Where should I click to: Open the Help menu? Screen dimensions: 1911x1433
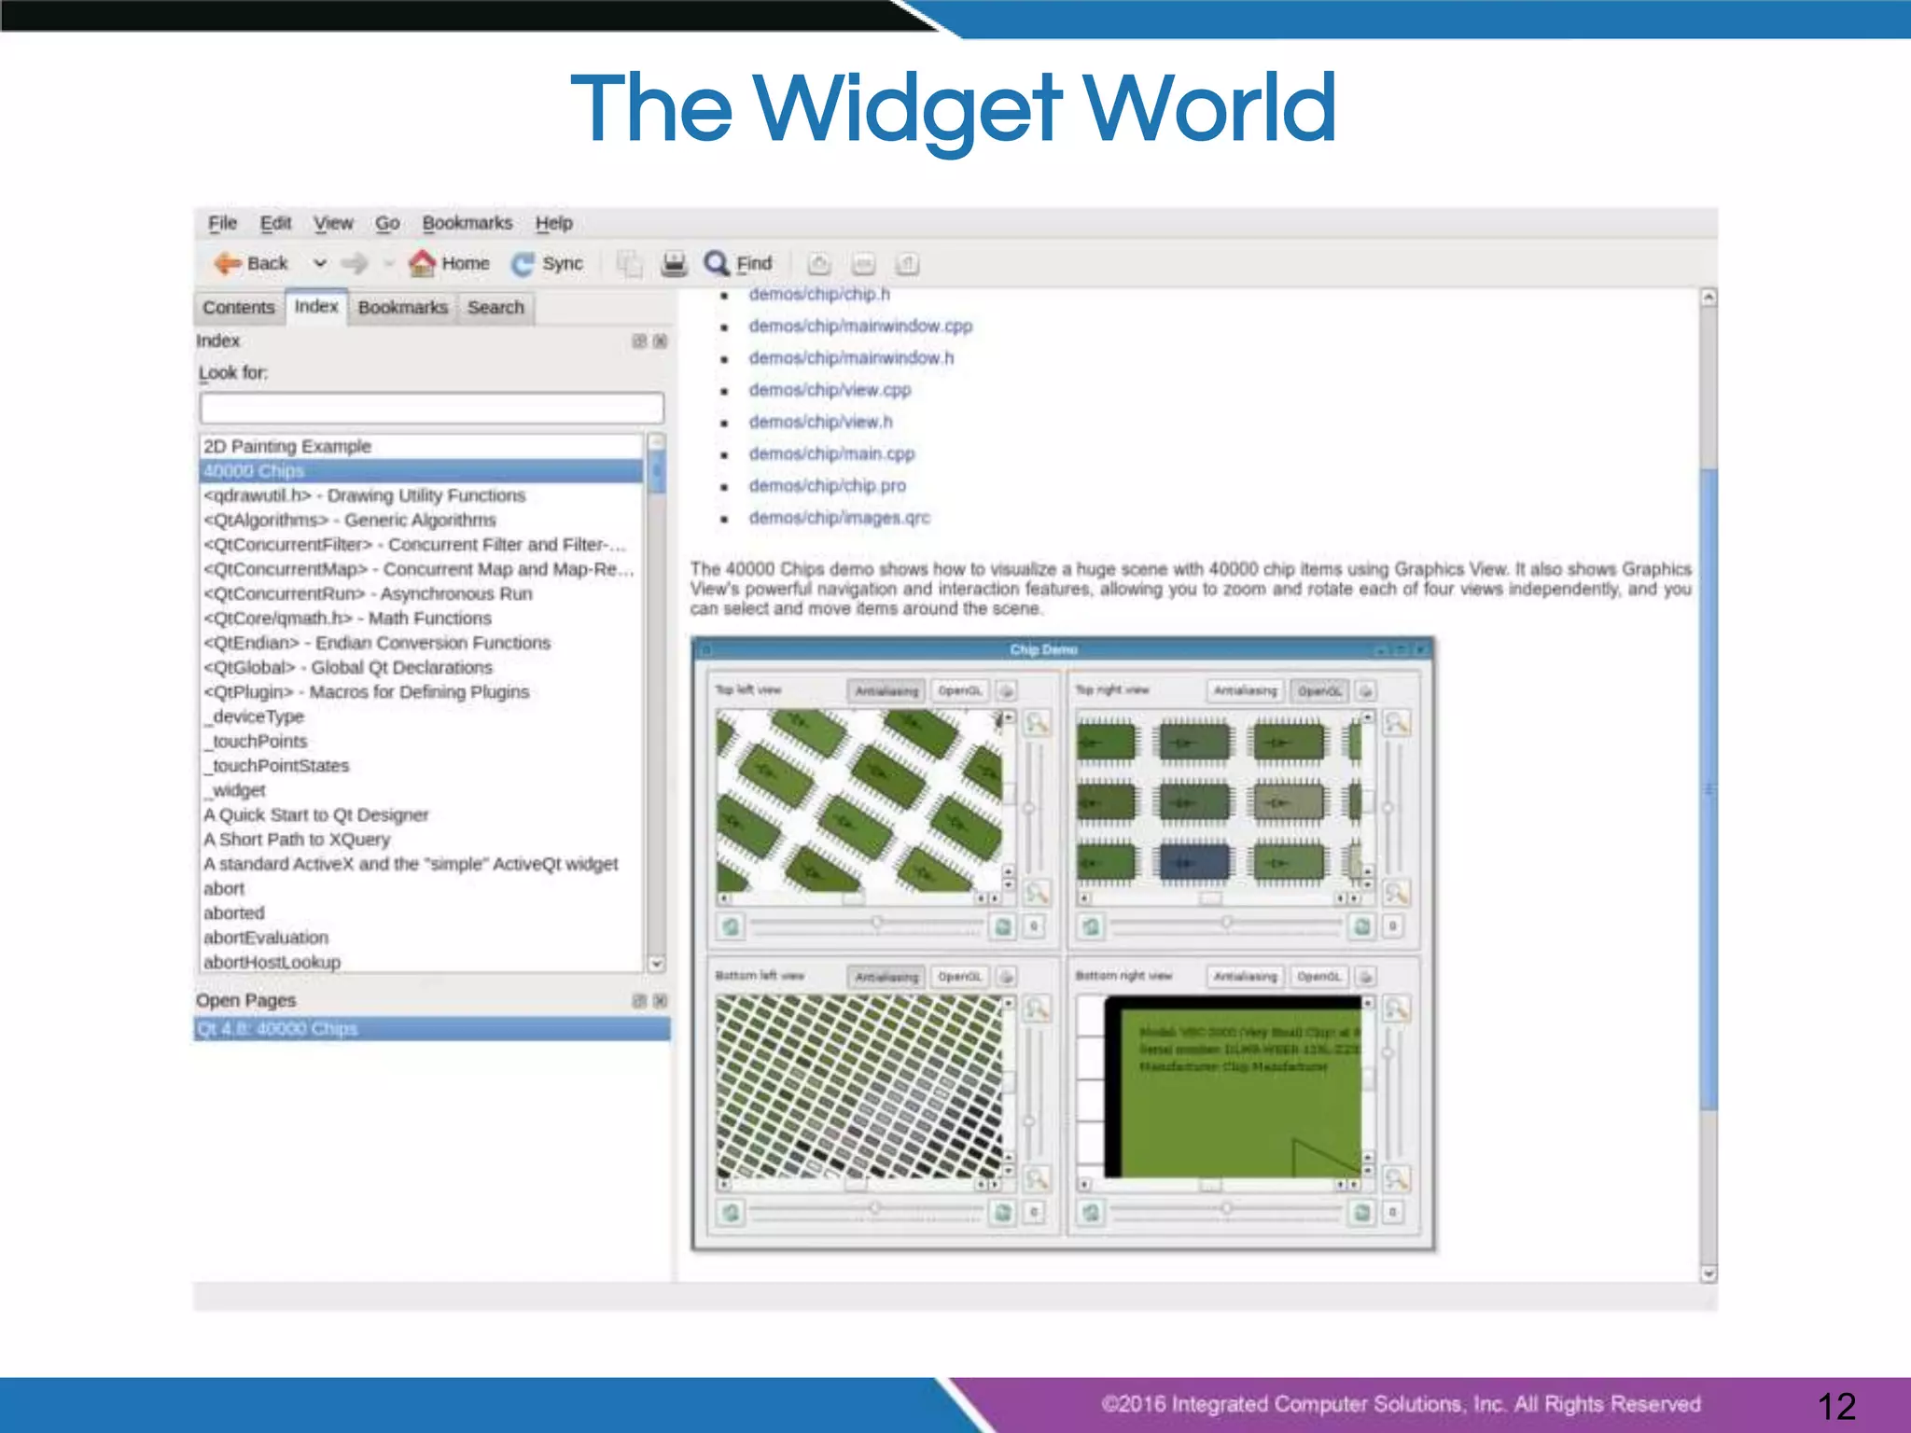click(x=553, y=223)
